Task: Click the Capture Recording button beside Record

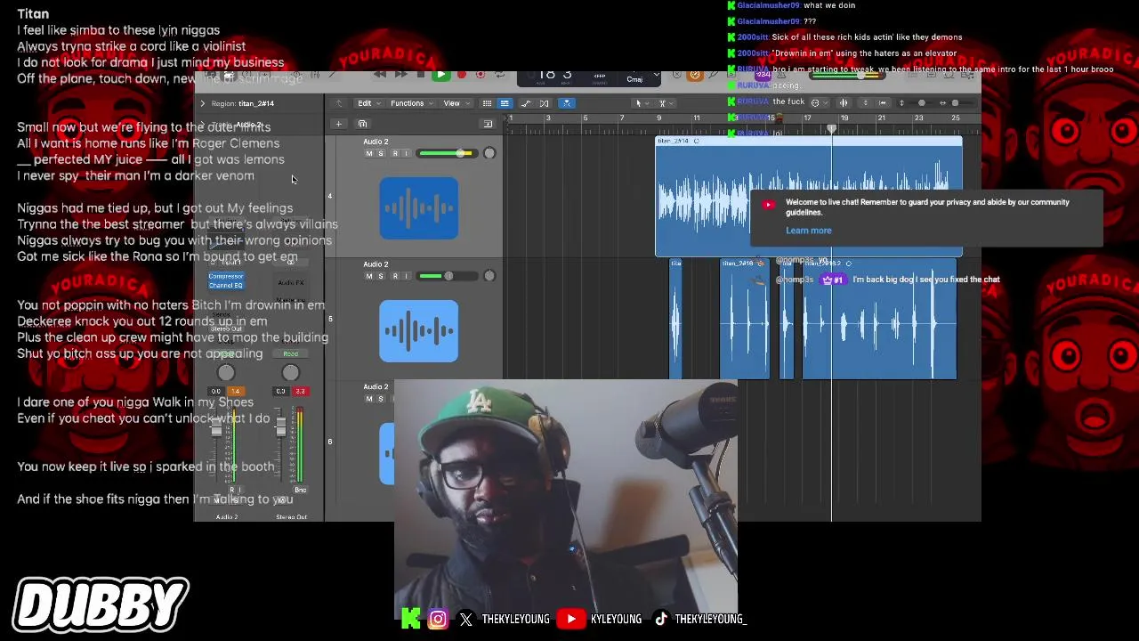Action: point(481,75)
